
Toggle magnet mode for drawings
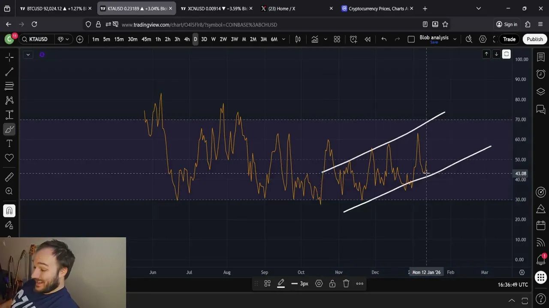[x=9, y=210]
